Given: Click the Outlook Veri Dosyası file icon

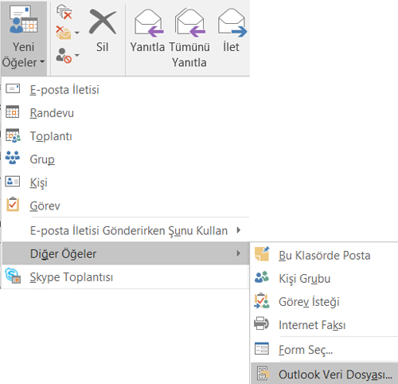Looking at the screenshot, I should pos(263,374).
